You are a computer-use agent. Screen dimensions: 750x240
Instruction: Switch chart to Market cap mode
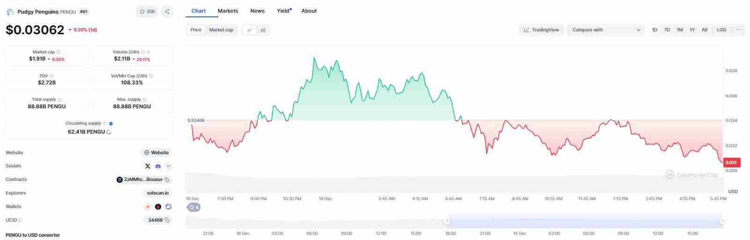221,30
